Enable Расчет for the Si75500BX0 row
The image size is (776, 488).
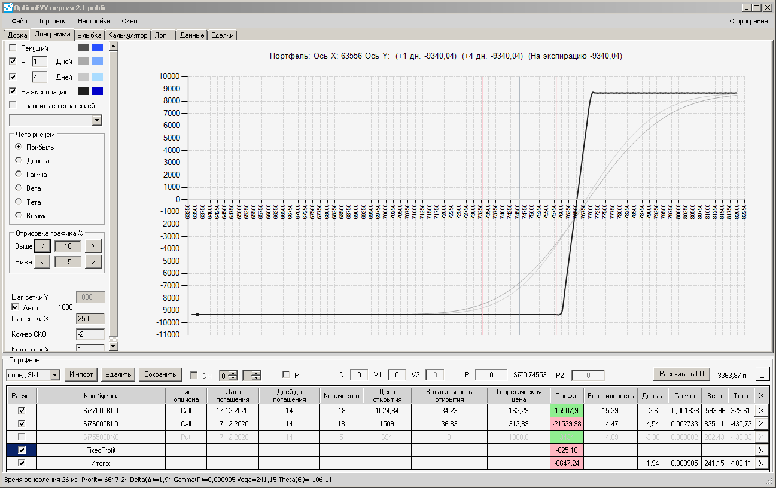click(22, 437)
